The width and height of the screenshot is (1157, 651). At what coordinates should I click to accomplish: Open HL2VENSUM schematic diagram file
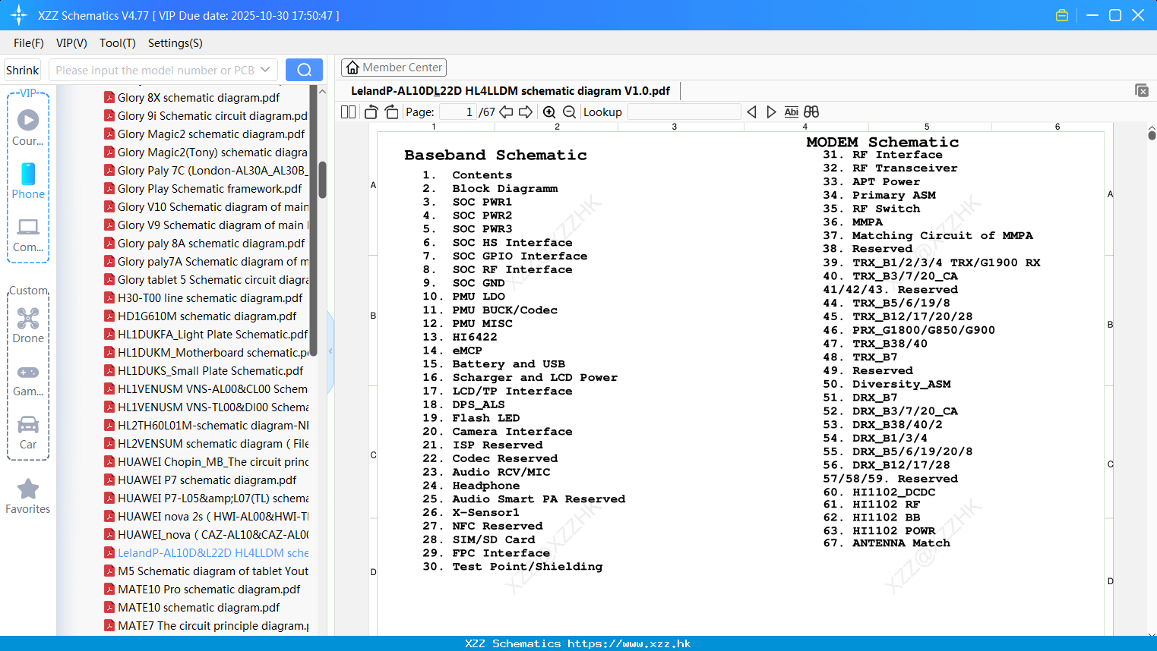pos(206,443)
